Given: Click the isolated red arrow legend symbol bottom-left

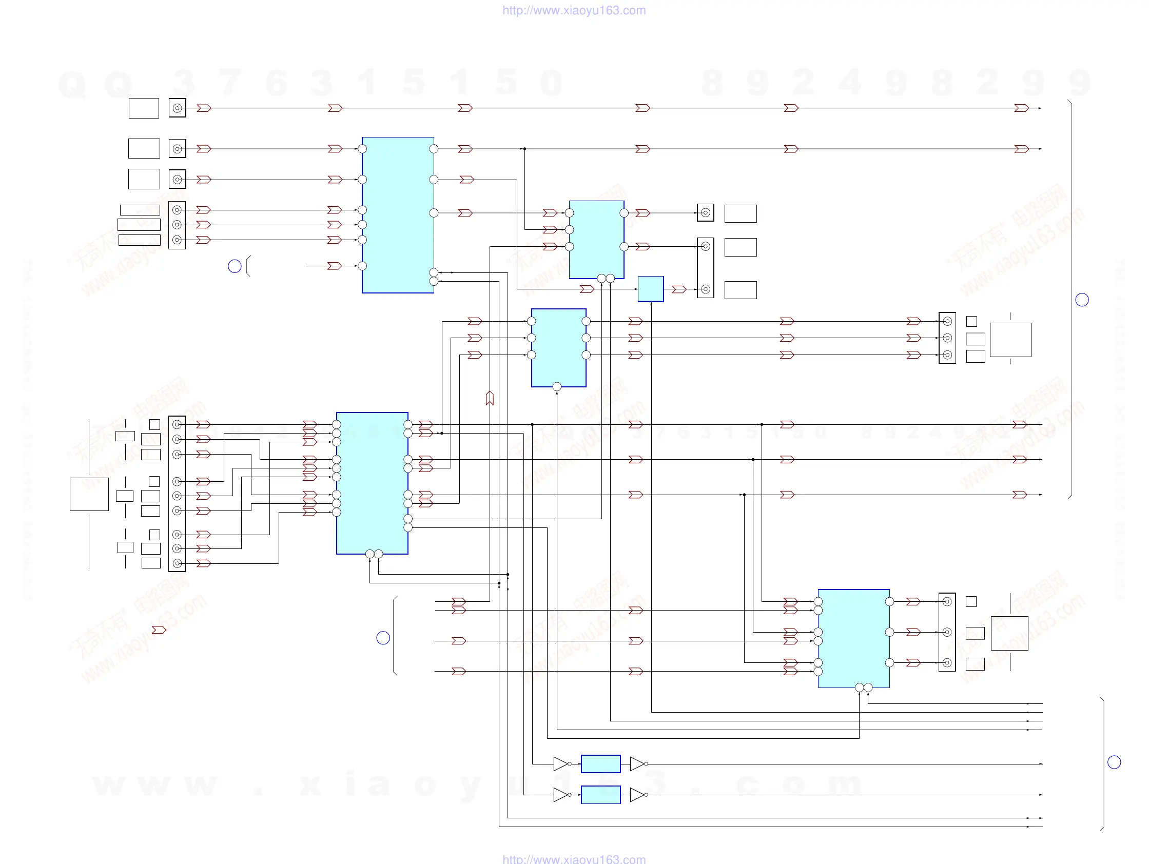Looking at the screenshot, I should (159, 630).
